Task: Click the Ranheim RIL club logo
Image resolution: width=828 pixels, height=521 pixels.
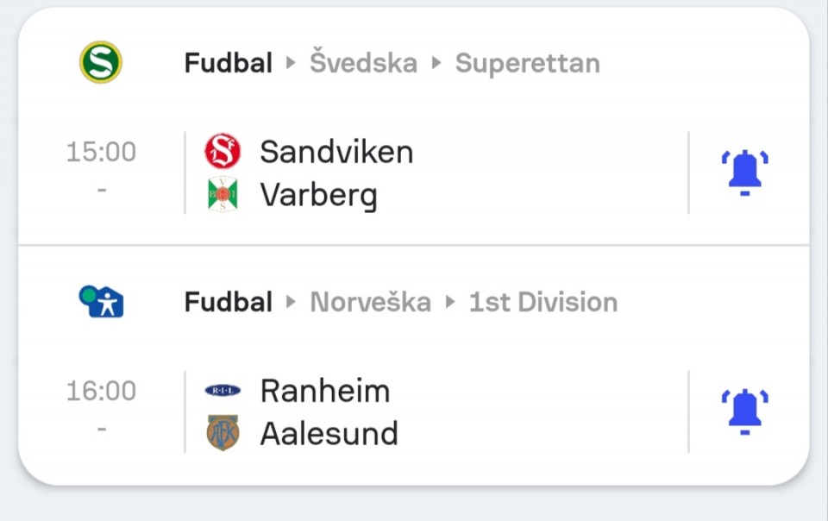Action: click(223, 391)
